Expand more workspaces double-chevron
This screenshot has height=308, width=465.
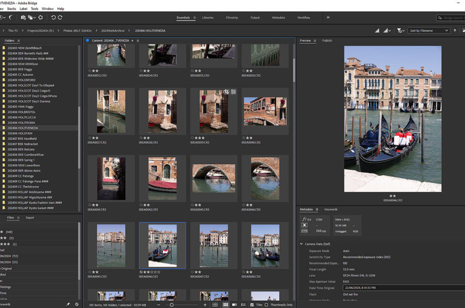(328, 17)
